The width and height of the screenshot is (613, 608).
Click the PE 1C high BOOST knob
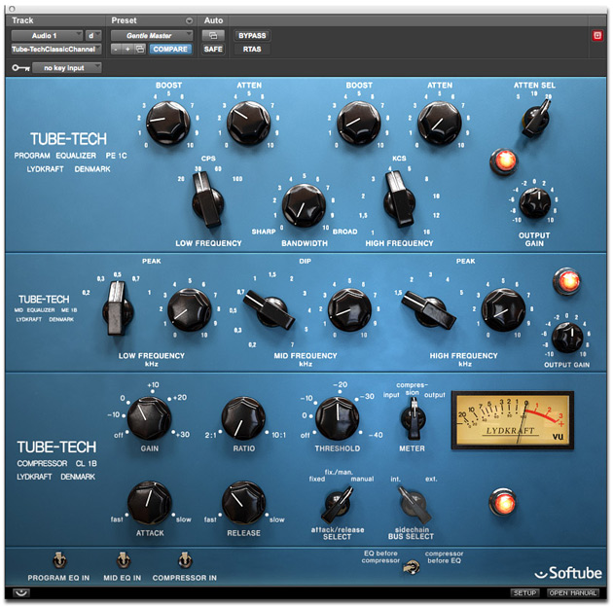[358, 123]
